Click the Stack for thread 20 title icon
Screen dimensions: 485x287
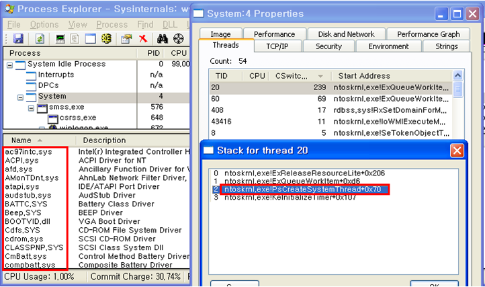coord(208,150)
